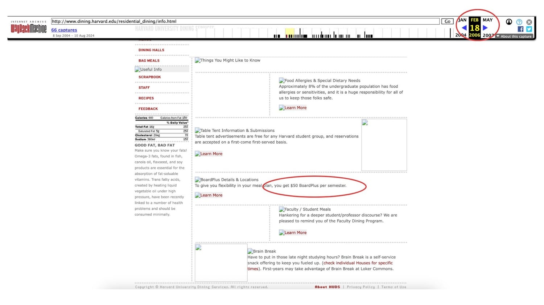Click the Things You Might Like to Know heading
The image size is (544, 305).
point(227,60)
